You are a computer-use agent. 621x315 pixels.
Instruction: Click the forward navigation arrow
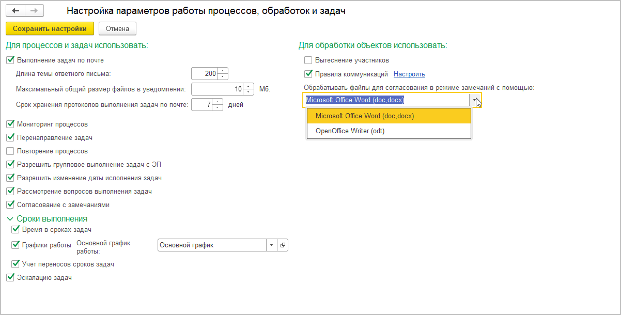[x=34, y=11]
